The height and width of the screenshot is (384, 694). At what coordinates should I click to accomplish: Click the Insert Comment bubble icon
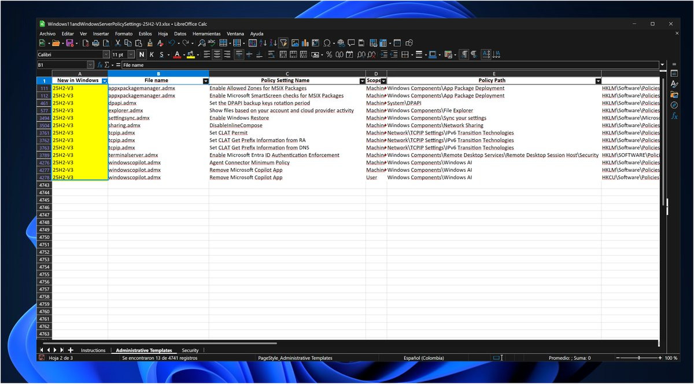(x=351, y=43)
